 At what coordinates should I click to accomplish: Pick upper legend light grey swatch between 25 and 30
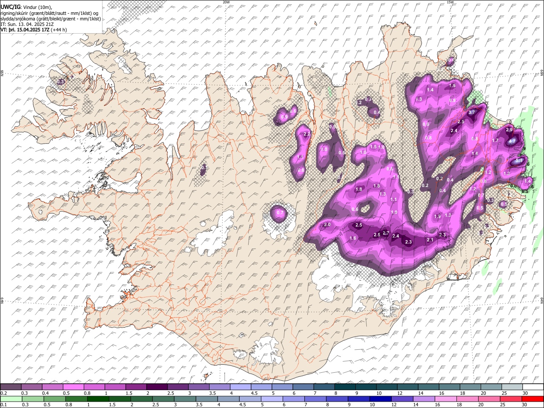513,387
